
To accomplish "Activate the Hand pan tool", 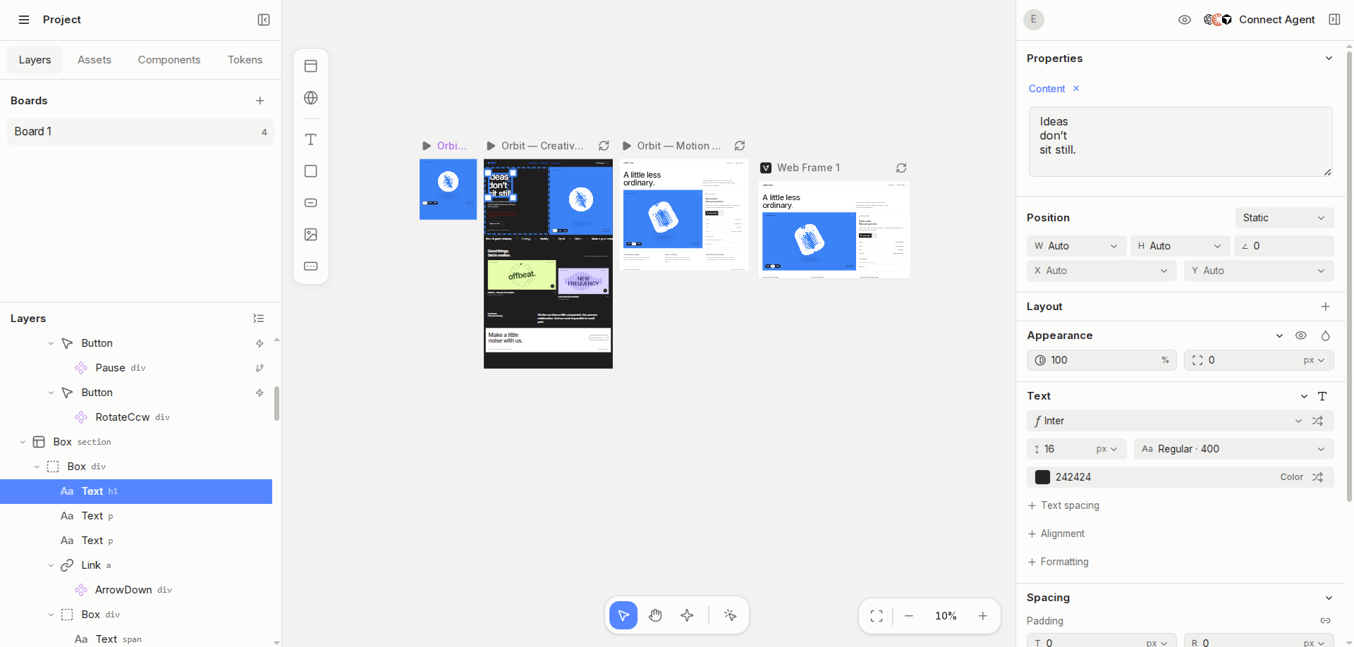I will click(656, 616).
